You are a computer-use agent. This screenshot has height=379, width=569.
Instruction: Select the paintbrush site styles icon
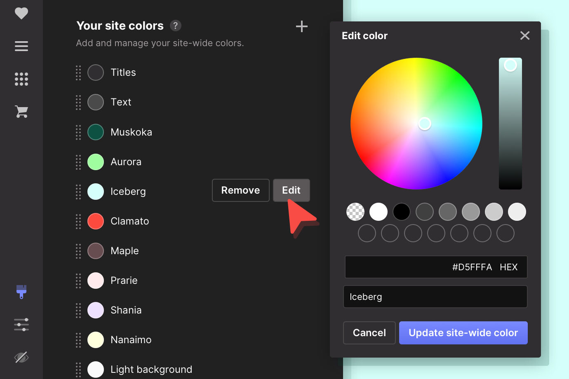(x=21, y=292)
